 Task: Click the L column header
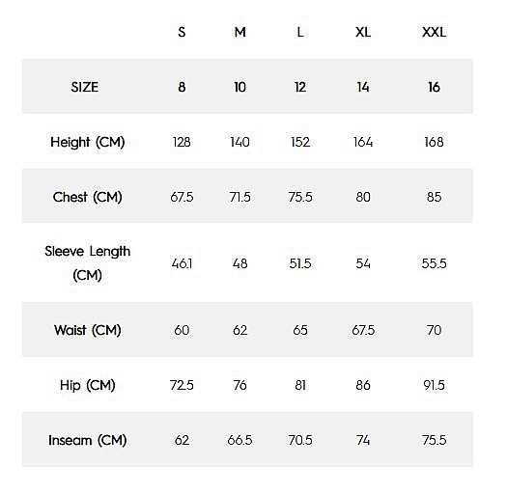point(300,32)
